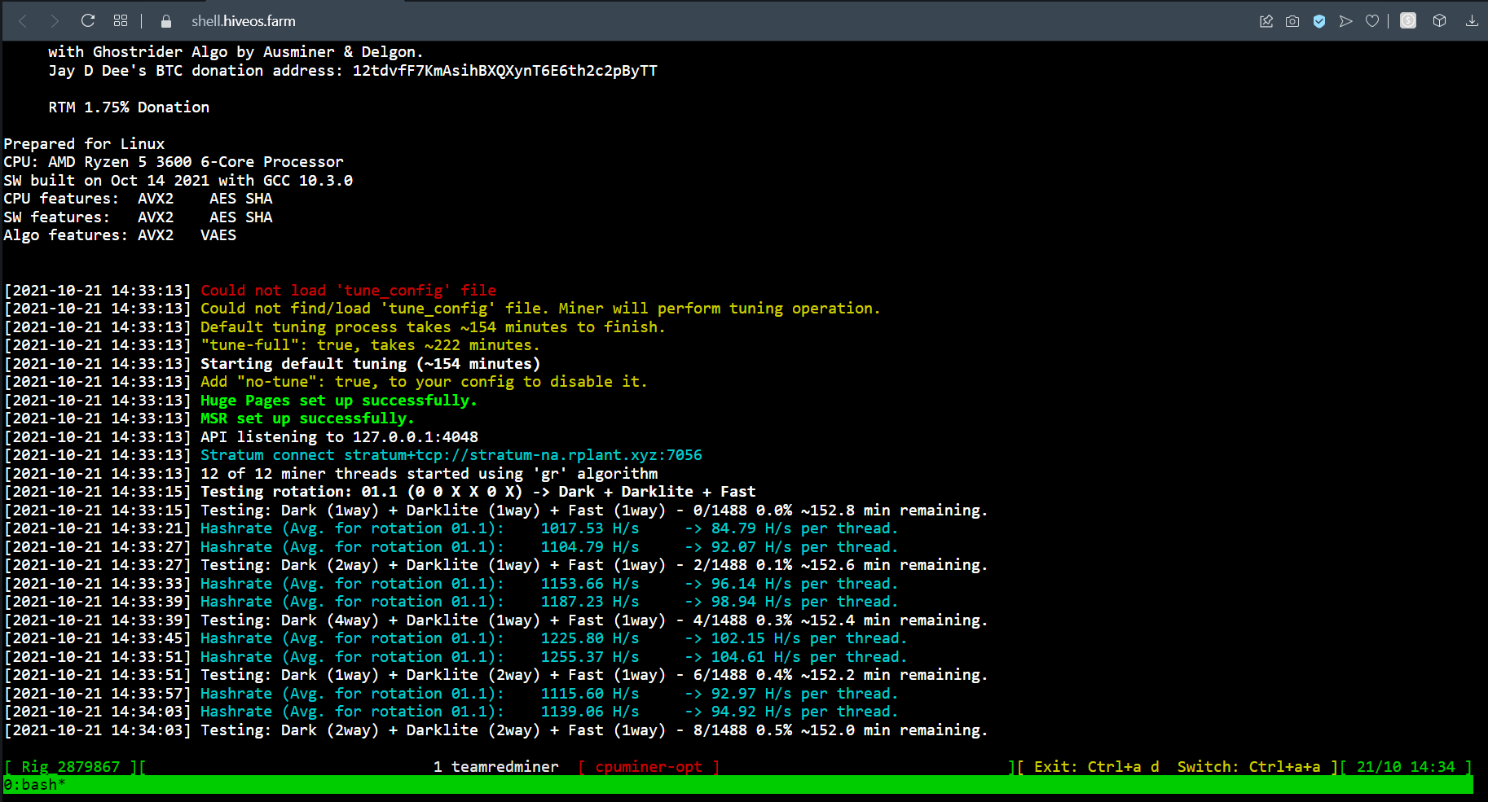Click the red cpuminer-opt label
Image resolution: width=1488 pixels, height=802 pixels.
tap(649, 766)
